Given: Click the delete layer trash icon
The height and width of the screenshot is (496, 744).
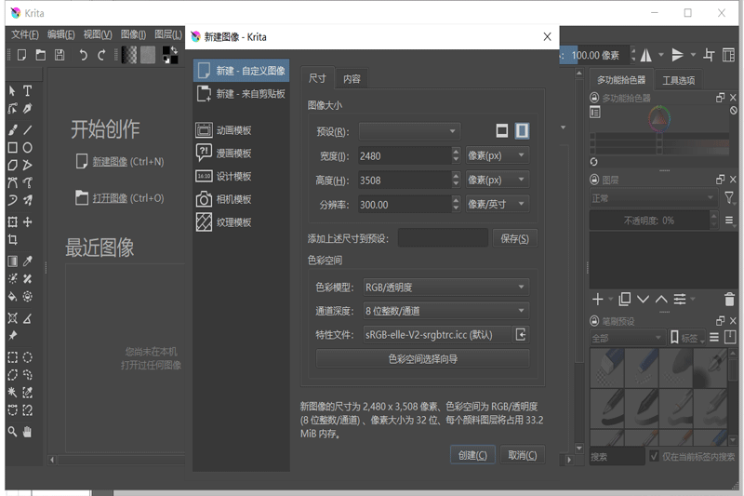Looking at the screenshot, I should point(729,299).
